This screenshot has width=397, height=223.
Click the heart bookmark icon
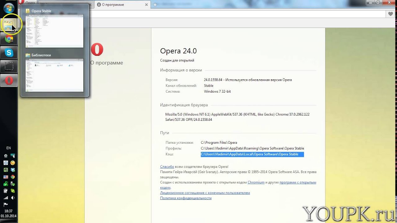pos(390,14)
